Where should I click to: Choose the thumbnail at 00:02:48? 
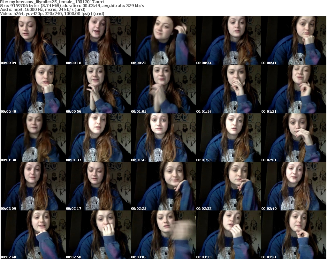(33, 235)
